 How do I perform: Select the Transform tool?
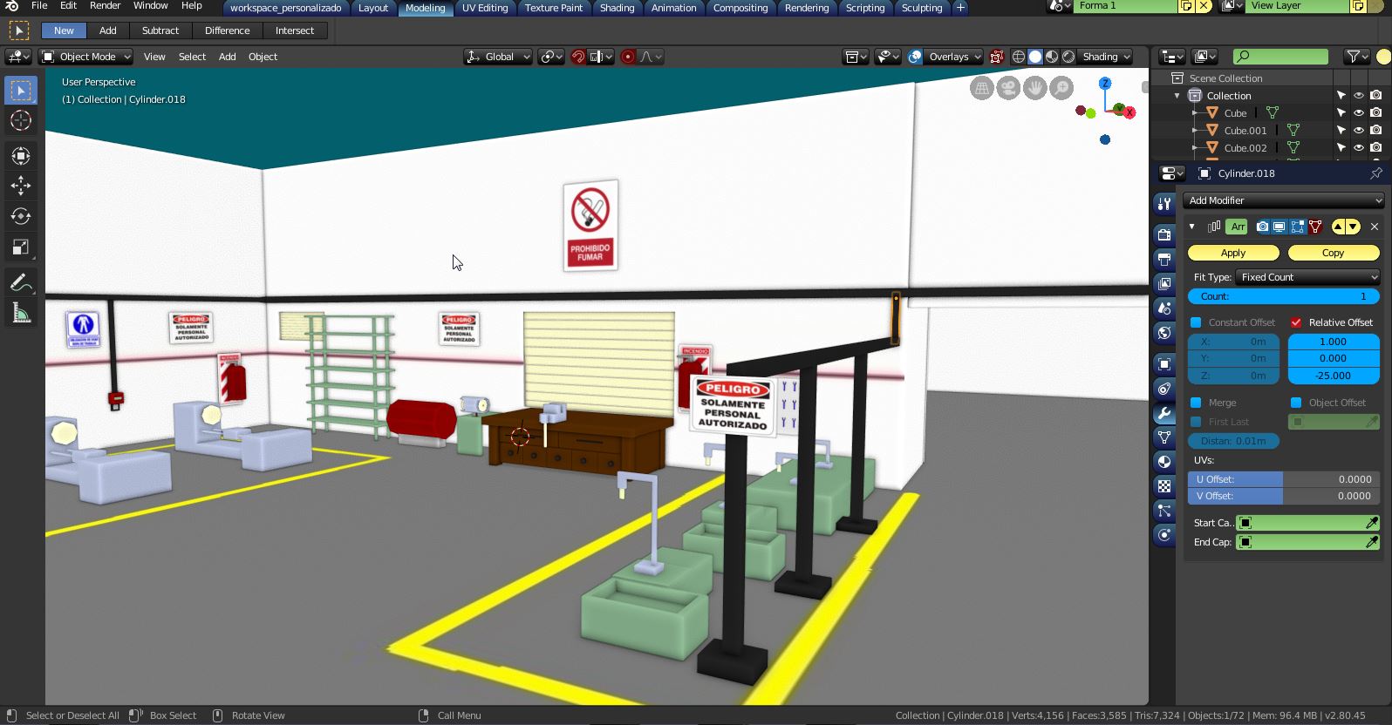coord(21,156)
